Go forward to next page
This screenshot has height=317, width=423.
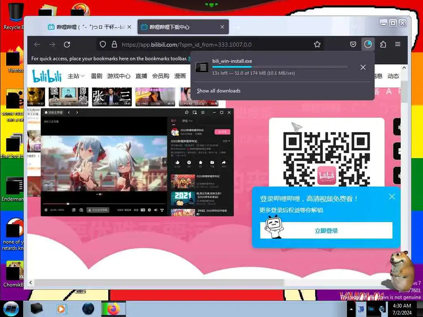coord(52,45)
